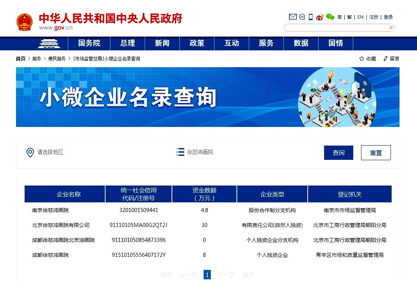
Task: Click code 3201001509441
Action: click(138, 210)
